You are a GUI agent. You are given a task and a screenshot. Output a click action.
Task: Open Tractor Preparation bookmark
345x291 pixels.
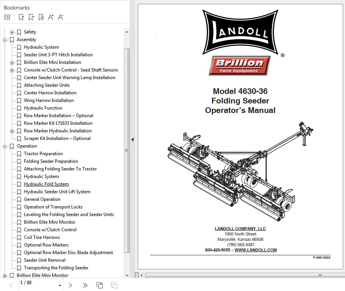[43, 154]
